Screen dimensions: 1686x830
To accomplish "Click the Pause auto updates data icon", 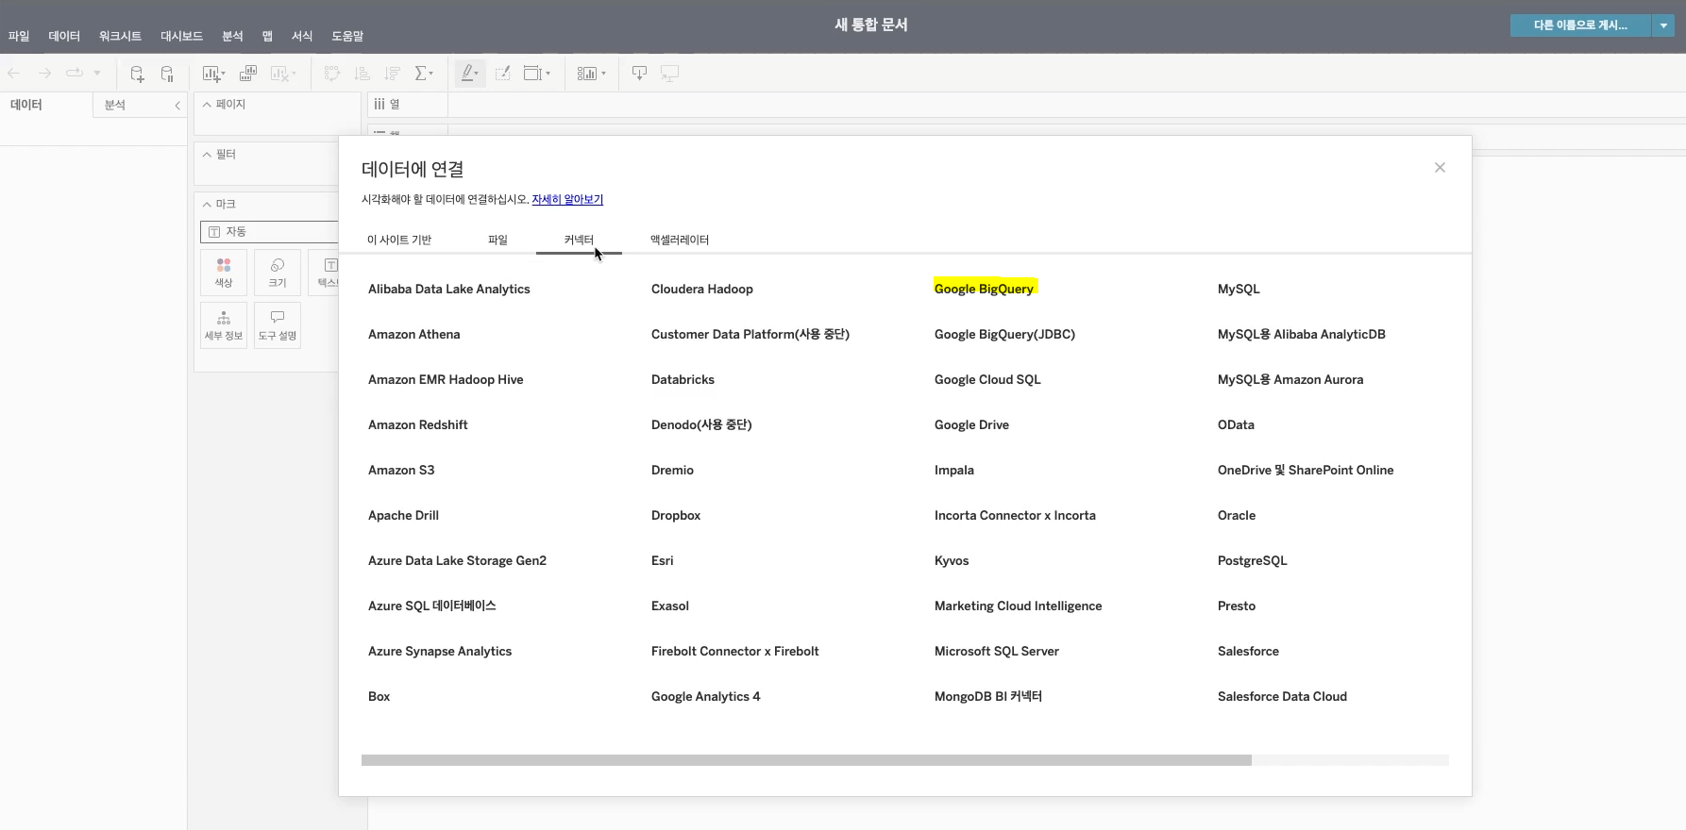I will [x=167, y=74].
